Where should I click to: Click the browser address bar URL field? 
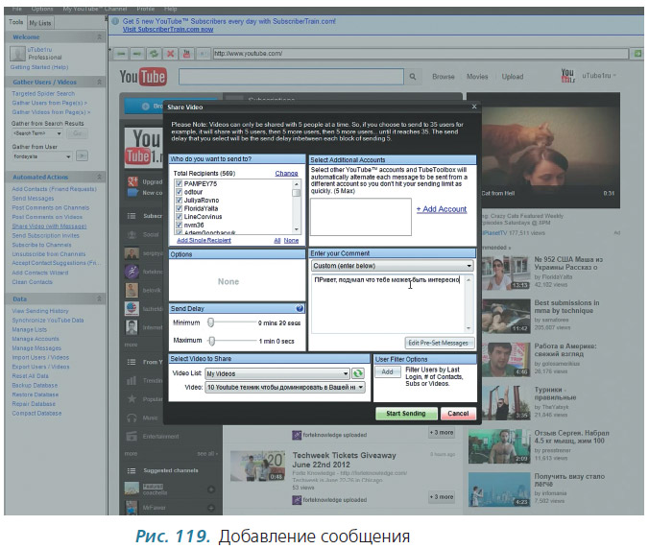[x=421, y=54]
